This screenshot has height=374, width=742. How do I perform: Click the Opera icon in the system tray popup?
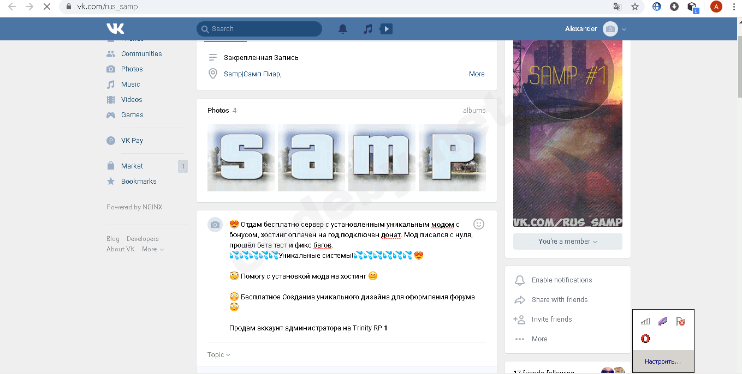tap(645, 339)
